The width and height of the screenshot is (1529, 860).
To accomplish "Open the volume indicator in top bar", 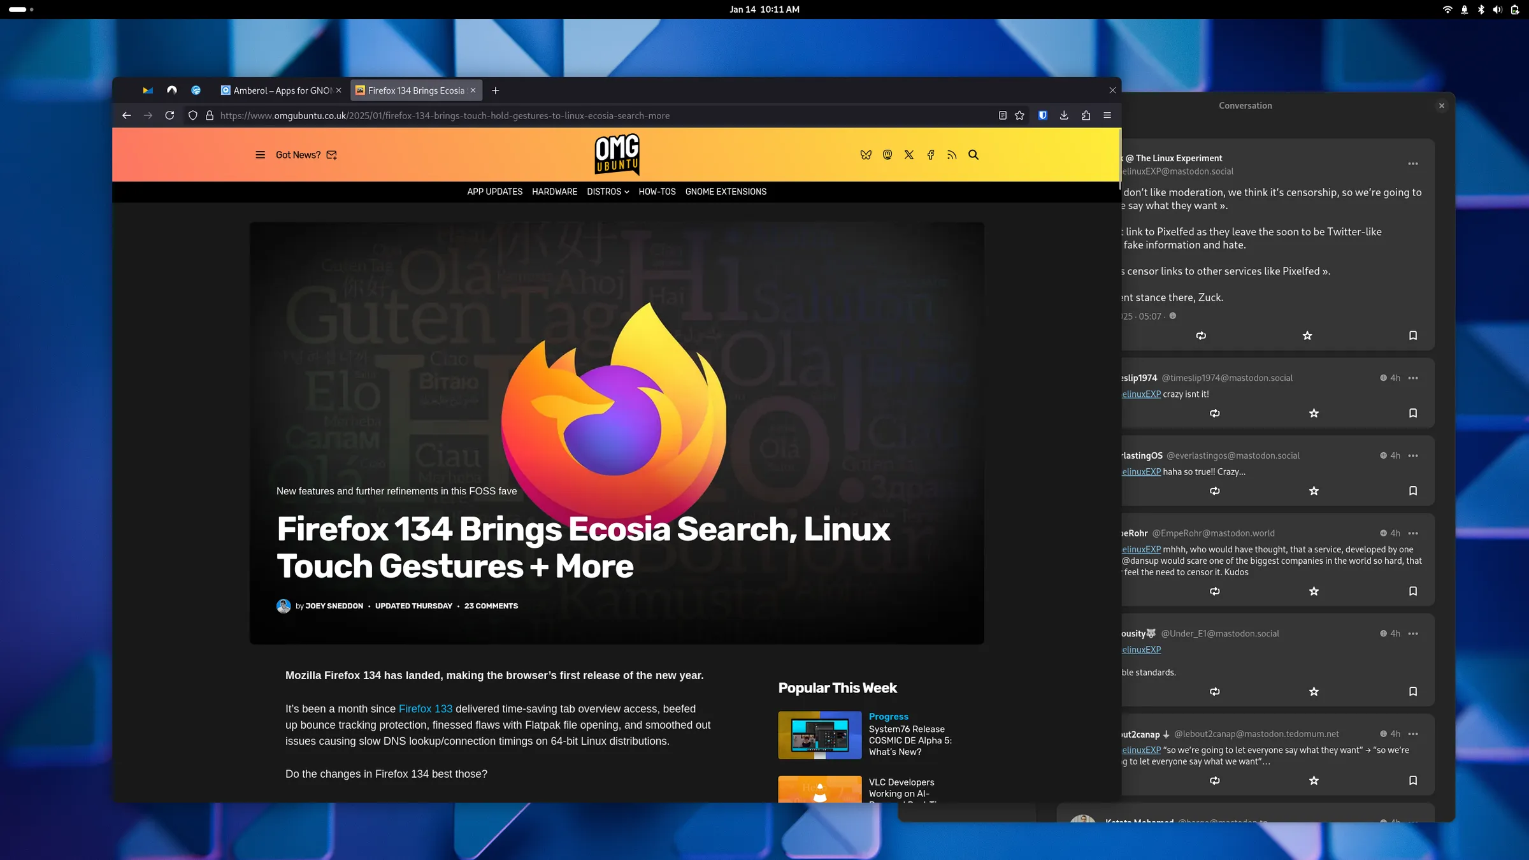I will (1497, 10).
